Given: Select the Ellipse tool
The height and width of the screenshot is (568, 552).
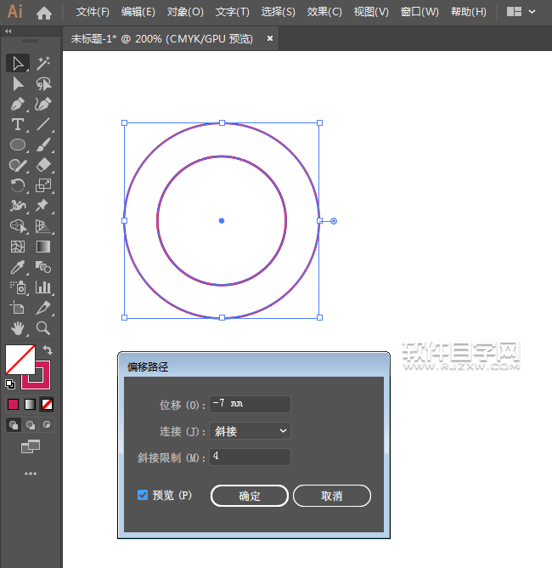Looking at the screenshot, I should 18,145.
